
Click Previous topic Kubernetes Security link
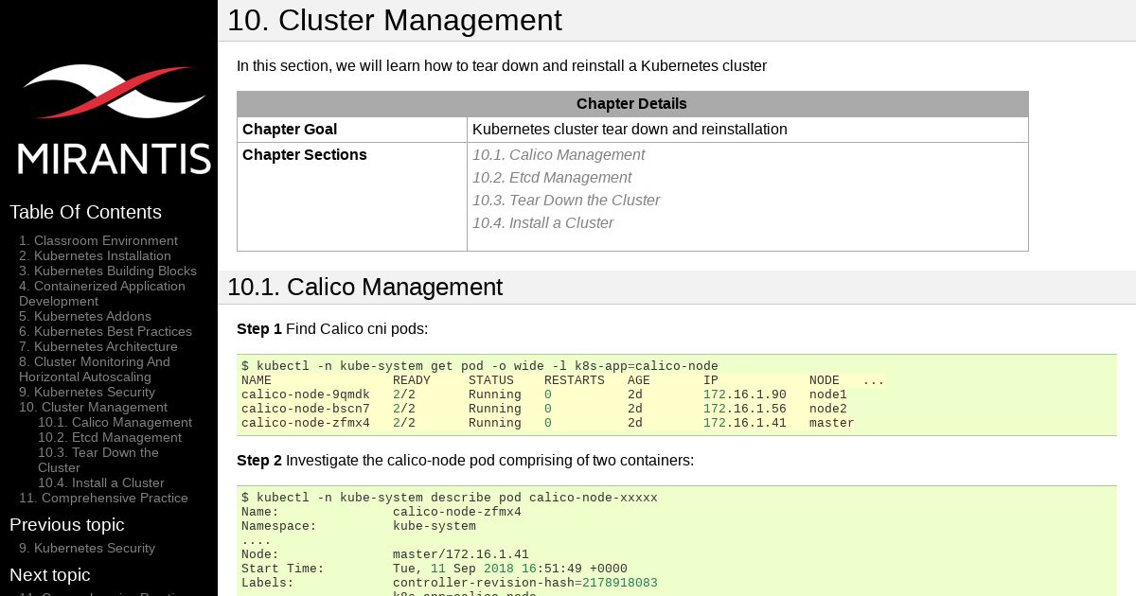point(87,548)
